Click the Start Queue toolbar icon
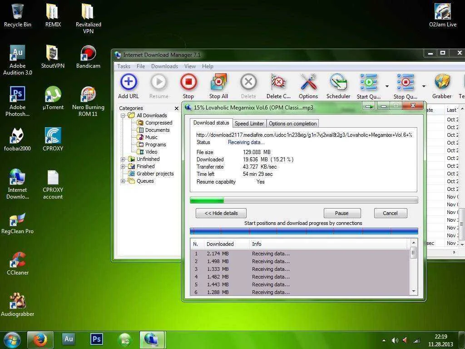This screenshot has height=349, width=465. point(369,86)
